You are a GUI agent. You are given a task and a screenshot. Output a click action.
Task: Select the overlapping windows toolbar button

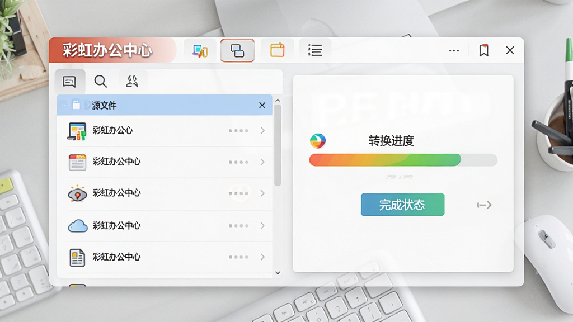coord(237,50)
